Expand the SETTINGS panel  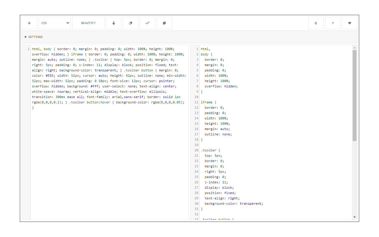26,37
